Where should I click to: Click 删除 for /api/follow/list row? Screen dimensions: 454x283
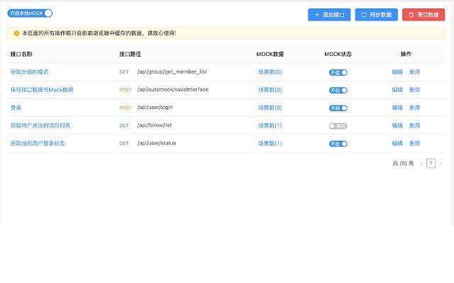[414, 126]
